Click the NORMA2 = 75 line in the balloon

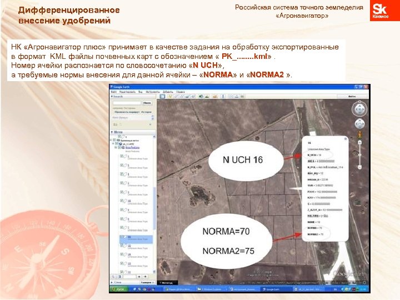click(316, 234)
